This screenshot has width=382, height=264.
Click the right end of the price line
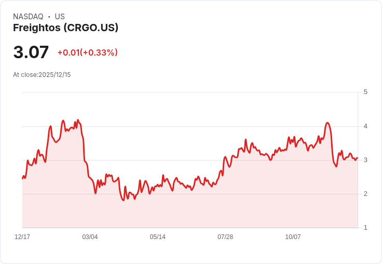pyautogui.click(x=358, y=158)
